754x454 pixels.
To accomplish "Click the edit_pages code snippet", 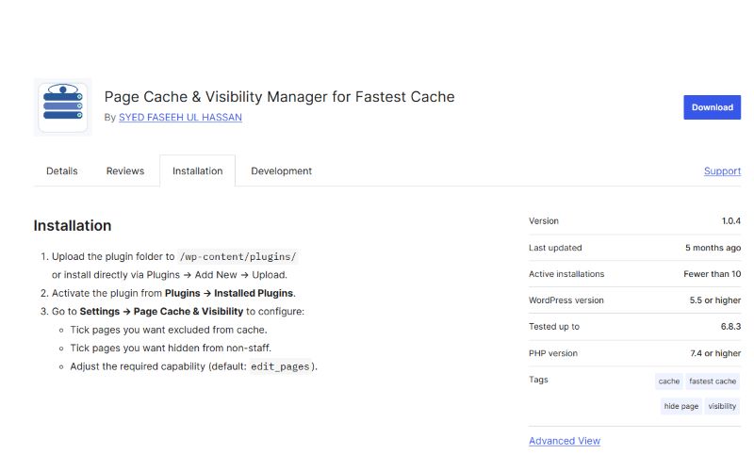I will [281, 366].
